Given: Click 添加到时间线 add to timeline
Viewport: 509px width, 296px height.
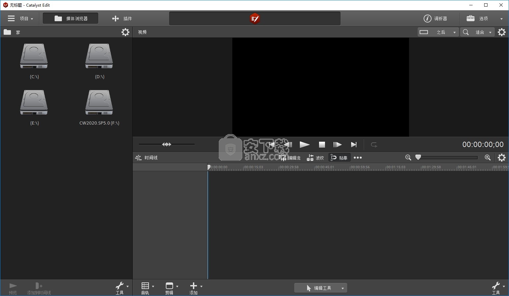Looking at the screenshot, I should point(39,288).
